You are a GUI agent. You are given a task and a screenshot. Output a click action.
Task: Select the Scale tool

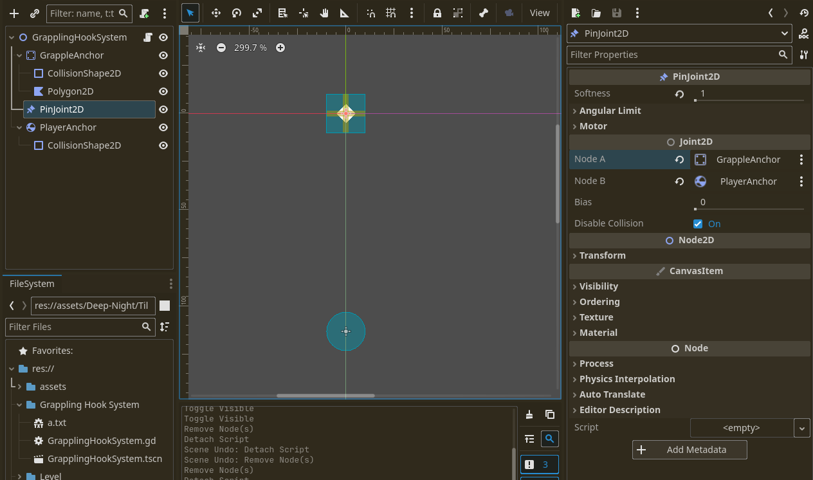(257, 13)
